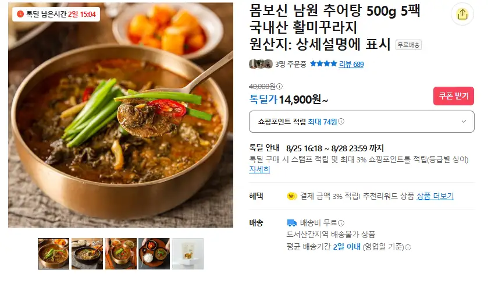This screenshot has width=488, height=284.
Task: Open the 리뷰 689 link
Action: [351, 64]
